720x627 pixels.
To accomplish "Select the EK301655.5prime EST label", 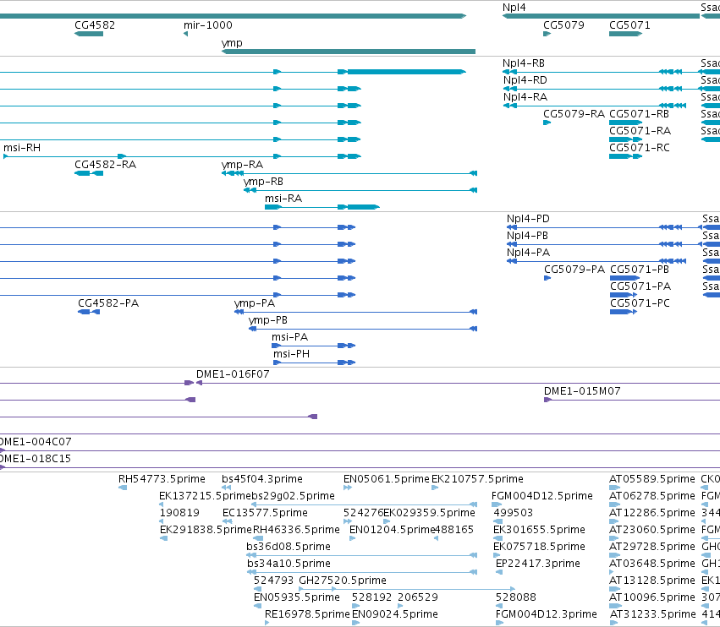I will (x=539, y=530).
